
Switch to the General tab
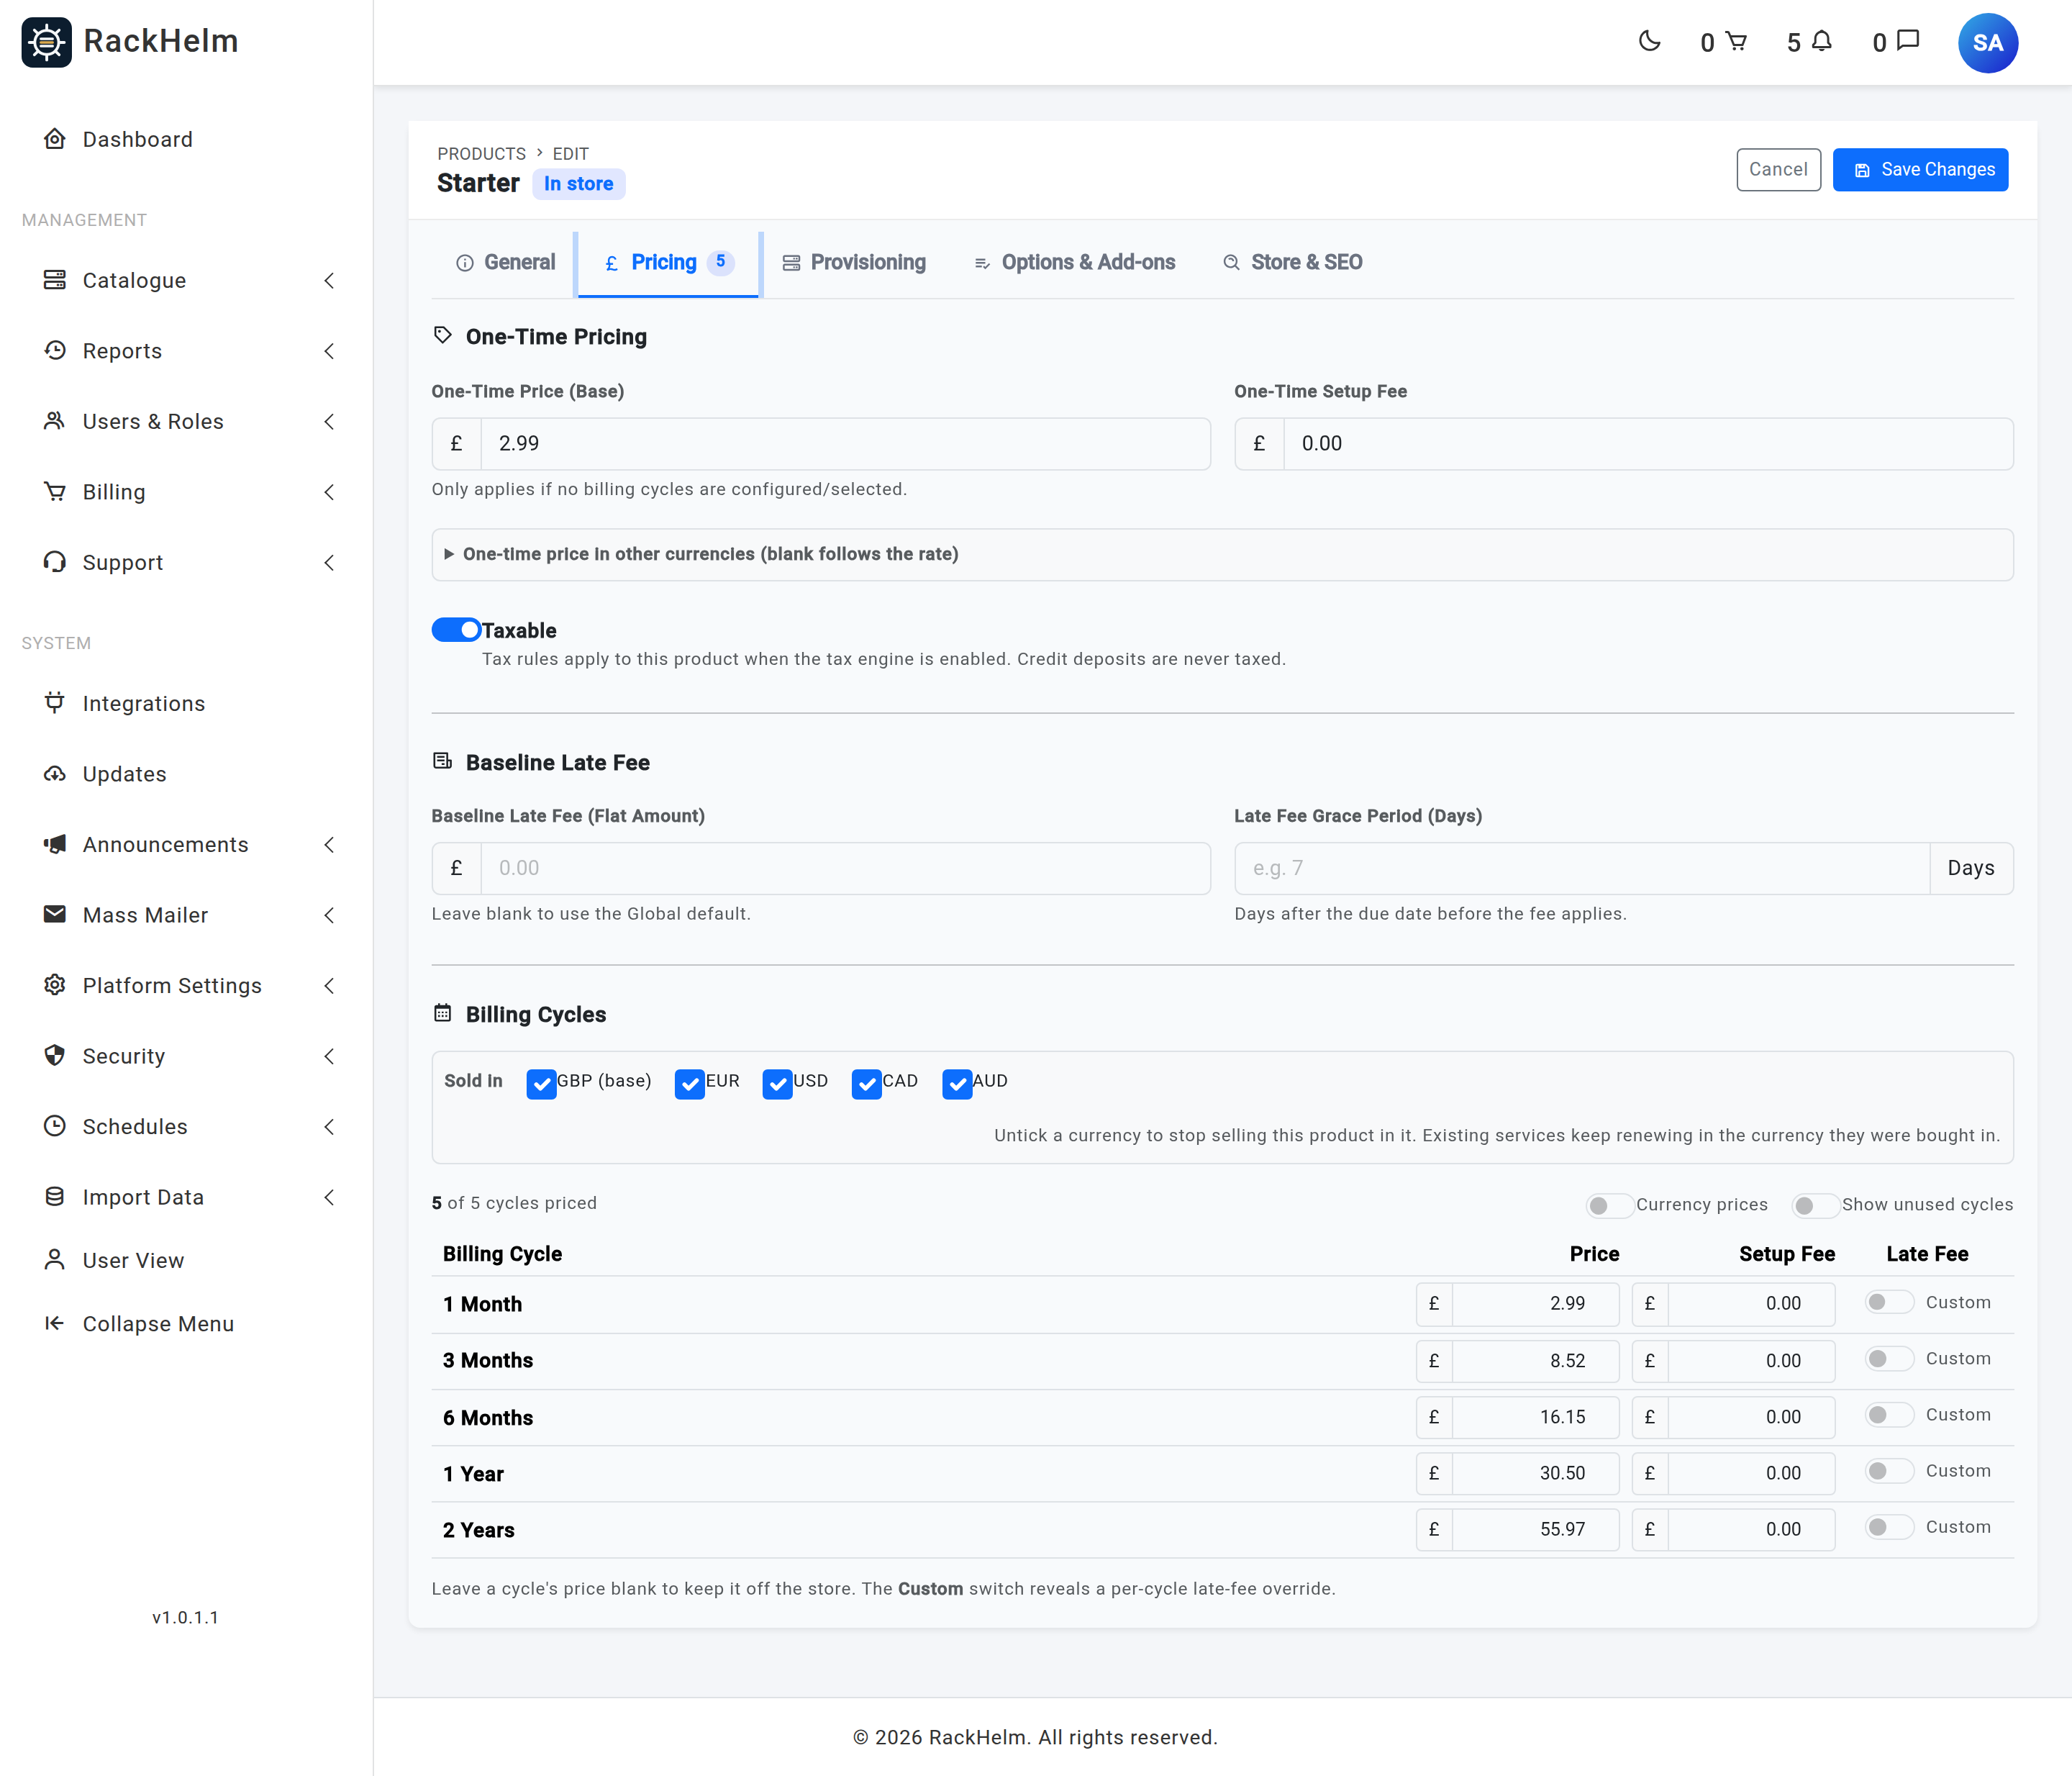click(x=505, y=263)
